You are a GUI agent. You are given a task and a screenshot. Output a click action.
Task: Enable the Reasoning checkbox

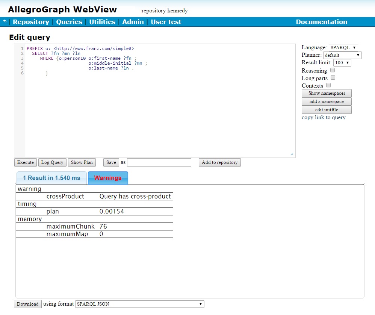(x=333, y=70)
